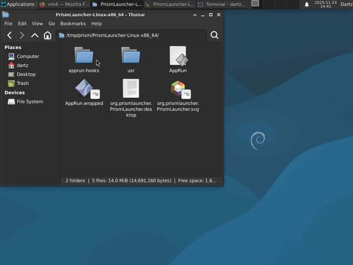This screenshot has width=353, height=265.
Task: Switch to Terminal - dartz taskbar window
Action: click(x=223, y=4)
